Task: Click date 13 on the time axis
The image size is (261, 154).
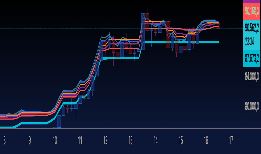Action: tap(130, 140)
